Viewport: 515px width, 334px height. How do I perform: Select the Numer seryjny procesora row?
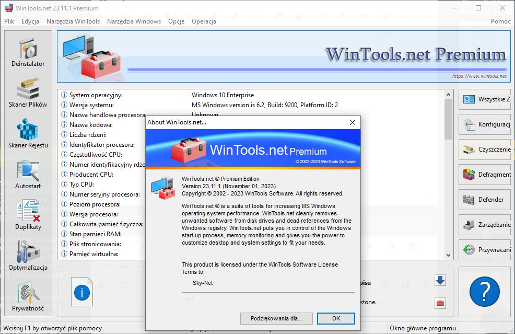[104, 194]
